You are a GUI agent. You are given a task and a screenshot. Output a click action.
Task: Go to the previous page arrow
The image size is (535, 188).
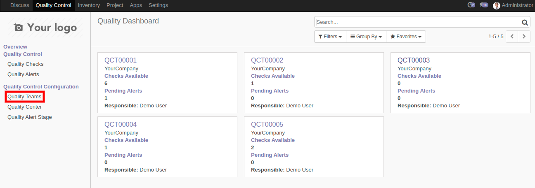512,37
